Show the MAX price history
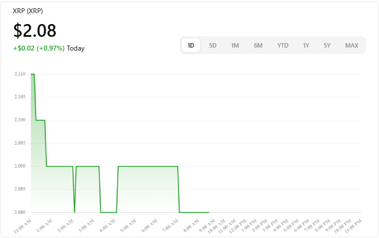 pyautogui.click(x=352, y=45)
